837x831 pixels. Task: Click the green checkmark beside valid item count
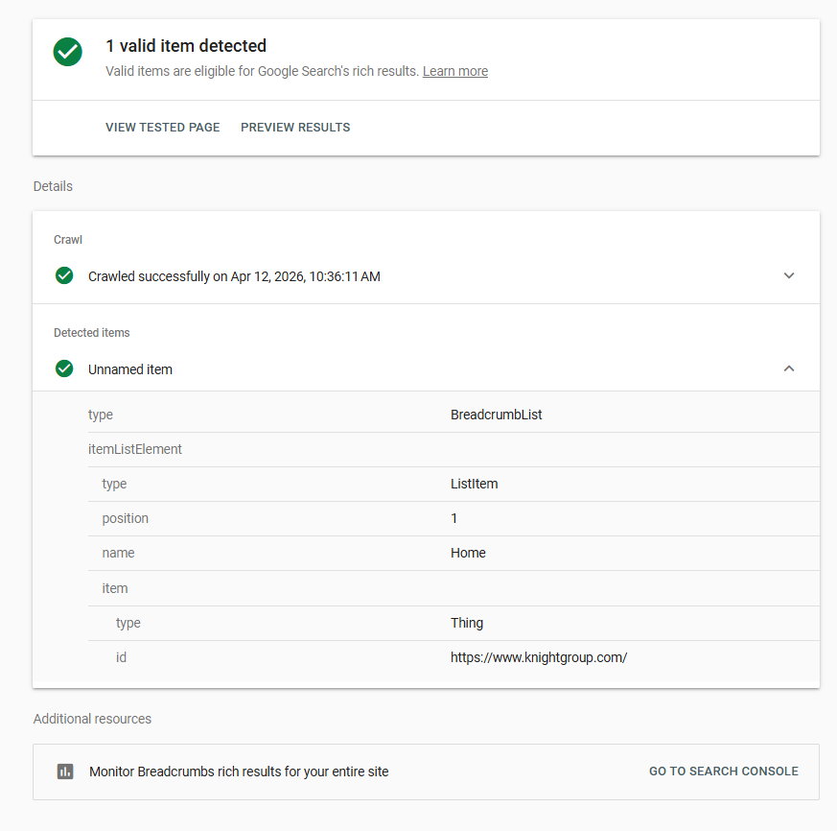[67, 52]
